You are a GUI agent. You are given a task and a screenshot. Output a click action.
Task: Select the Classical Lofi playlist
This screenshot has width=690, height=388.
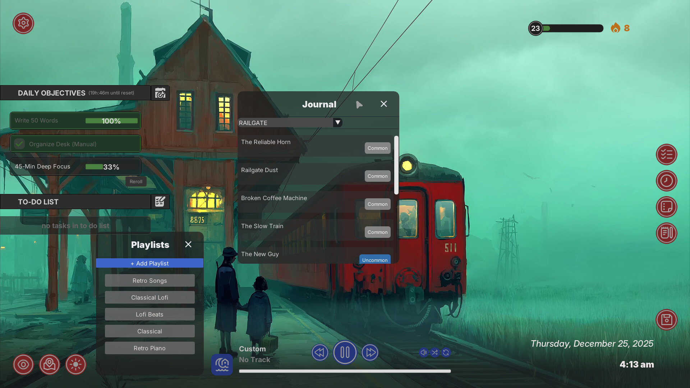(x=149, y=297)
